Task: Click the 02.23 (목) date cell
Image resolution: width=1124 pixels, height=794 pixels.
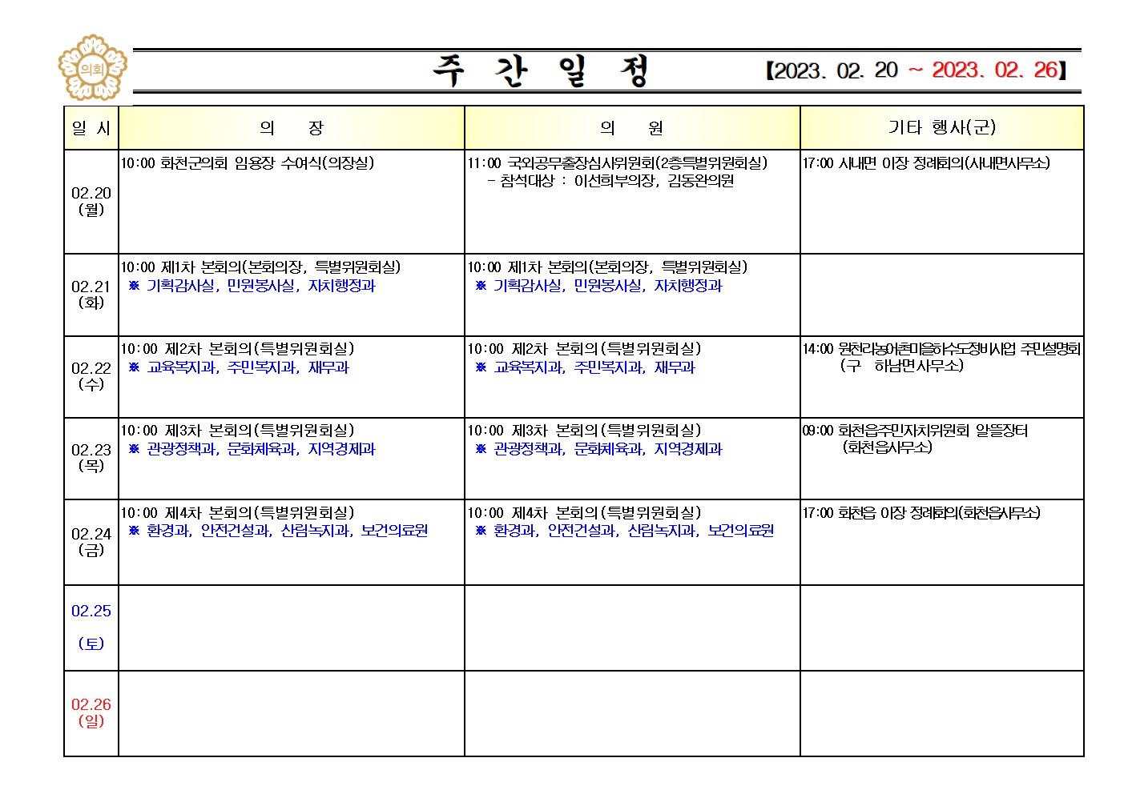Action: click(91, 458)
